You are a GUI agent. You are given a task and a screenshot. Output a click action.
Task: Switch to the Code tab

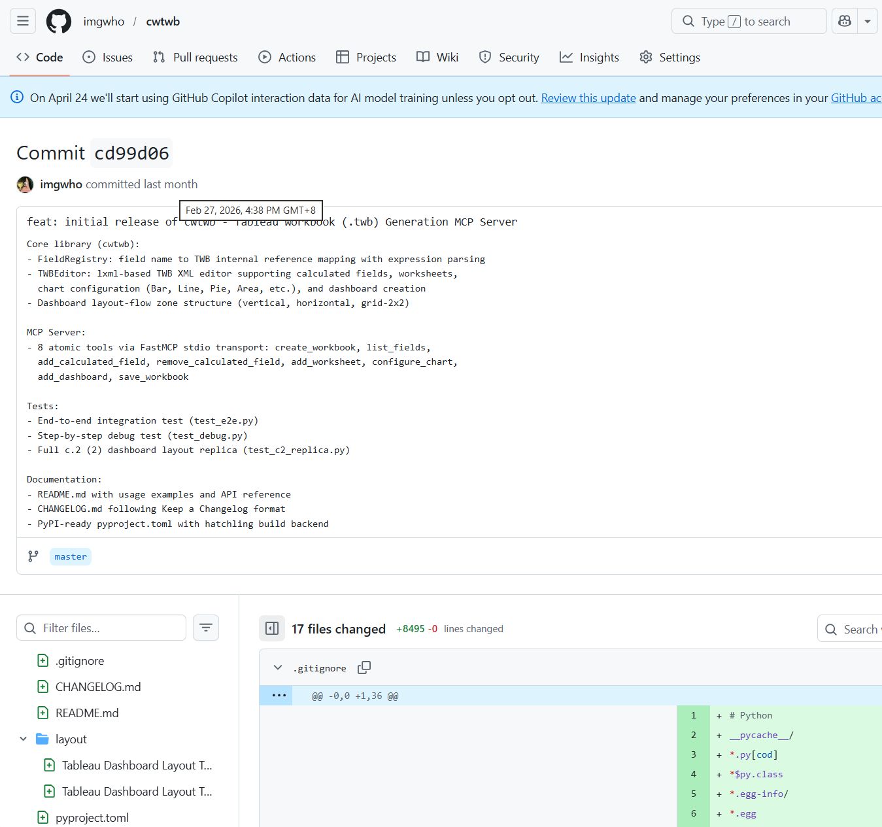point(40,58)
